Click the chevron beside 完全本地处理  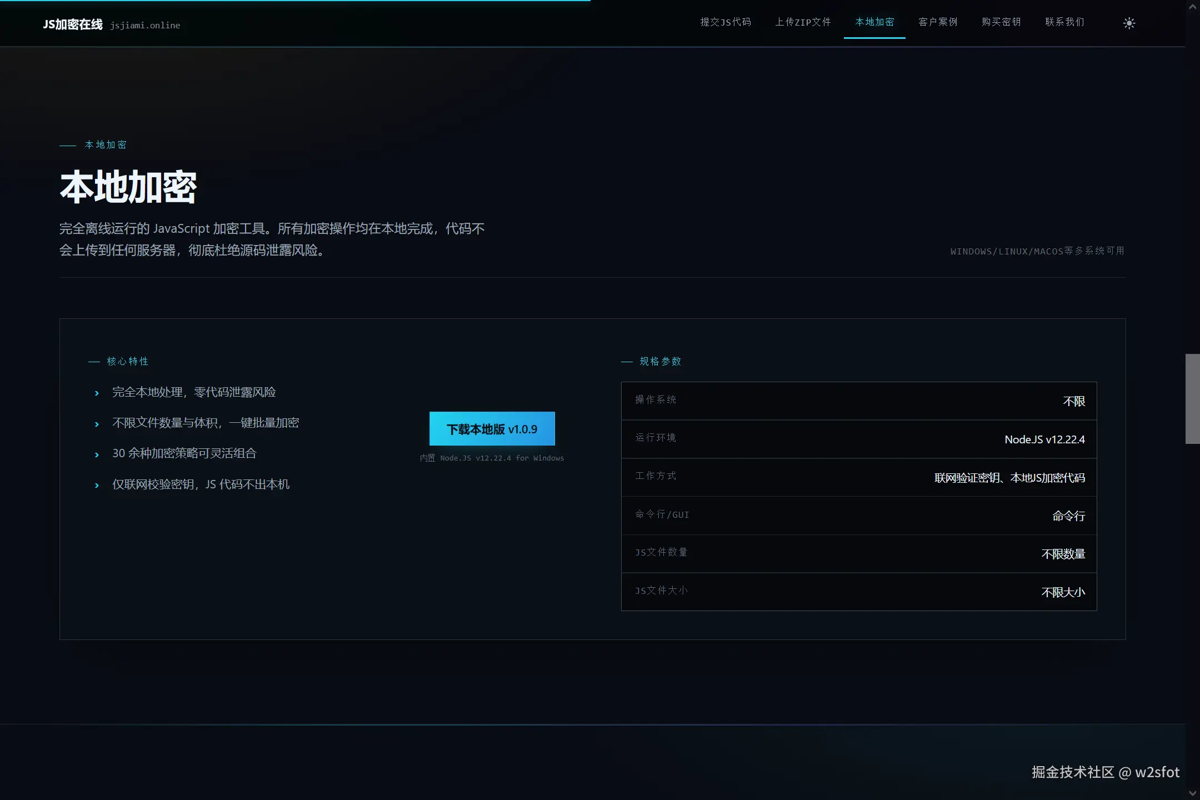pyautogui.click(x=97, y=393)
